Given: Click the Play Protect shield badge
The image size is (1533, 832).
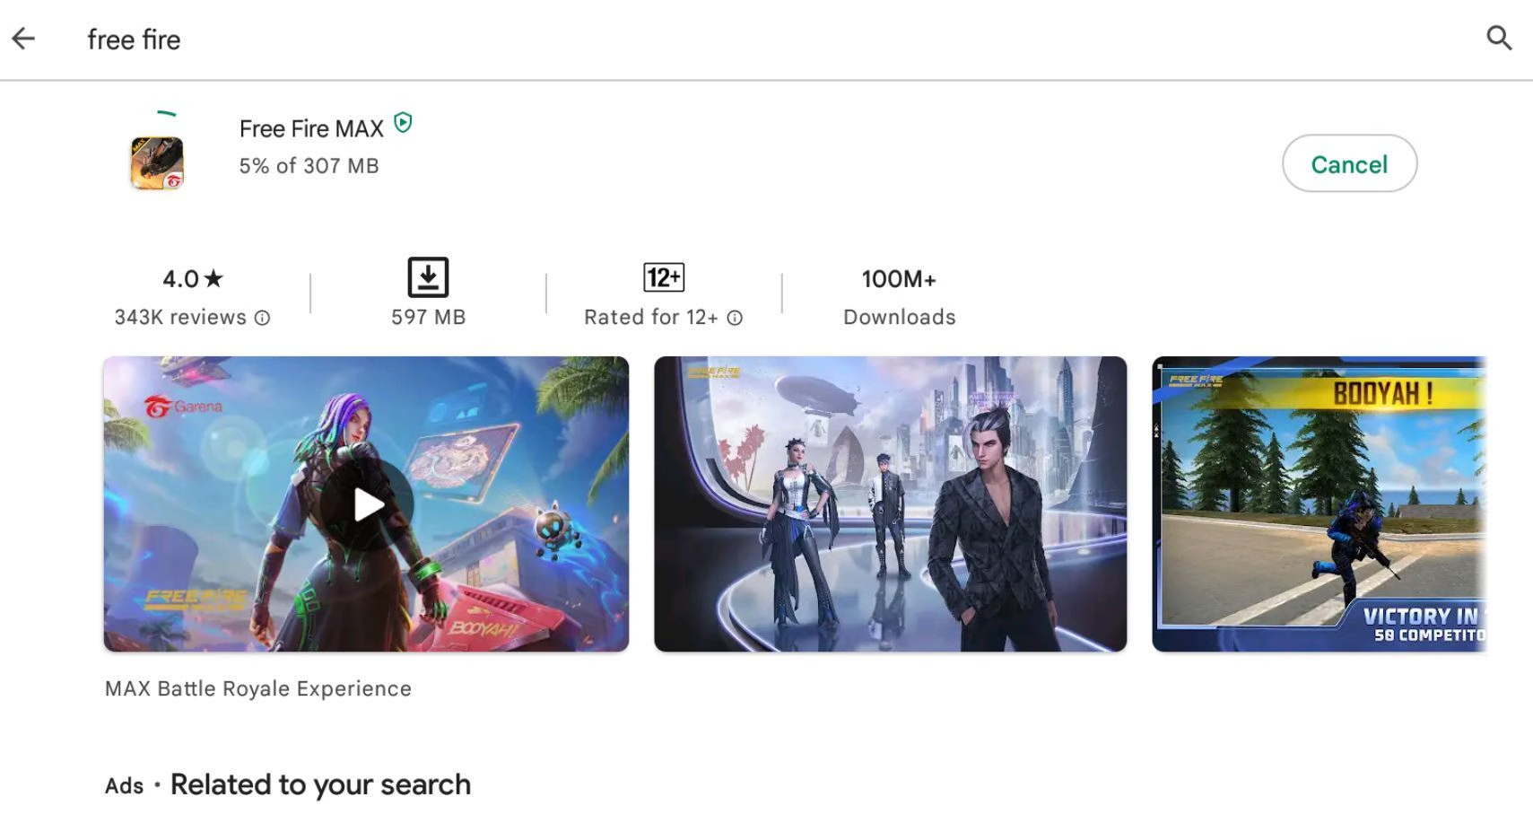Looking at the screenshot, I should [x=404, y=123].
